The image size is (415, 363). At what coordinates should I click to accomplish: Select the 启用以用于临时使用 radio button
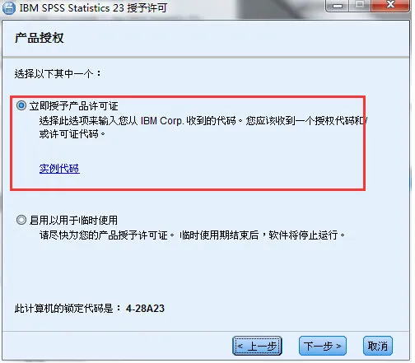tap(21, 220)
